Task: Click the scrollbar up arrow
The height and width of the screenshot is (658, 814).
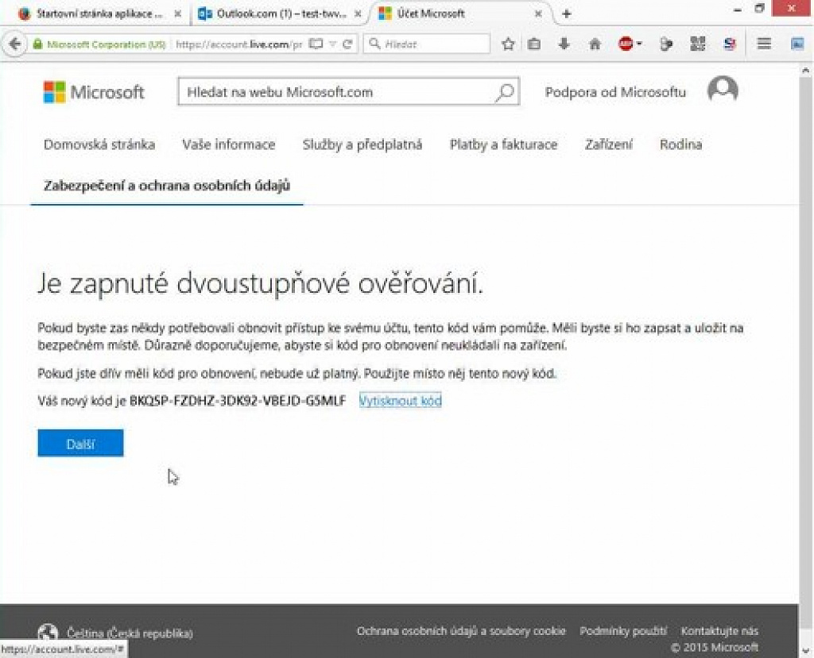Action: pyautogui.click(x=806, y=70)
